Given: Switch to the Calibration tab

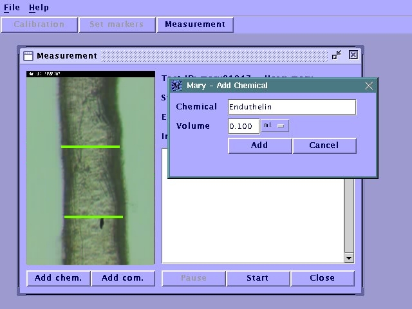Looking at the screenshot, I should pyautogui.click(x=39, y=24).
